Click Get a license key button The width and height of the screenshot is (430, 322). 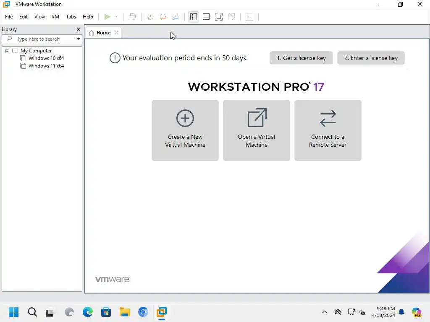click(301, 58)
